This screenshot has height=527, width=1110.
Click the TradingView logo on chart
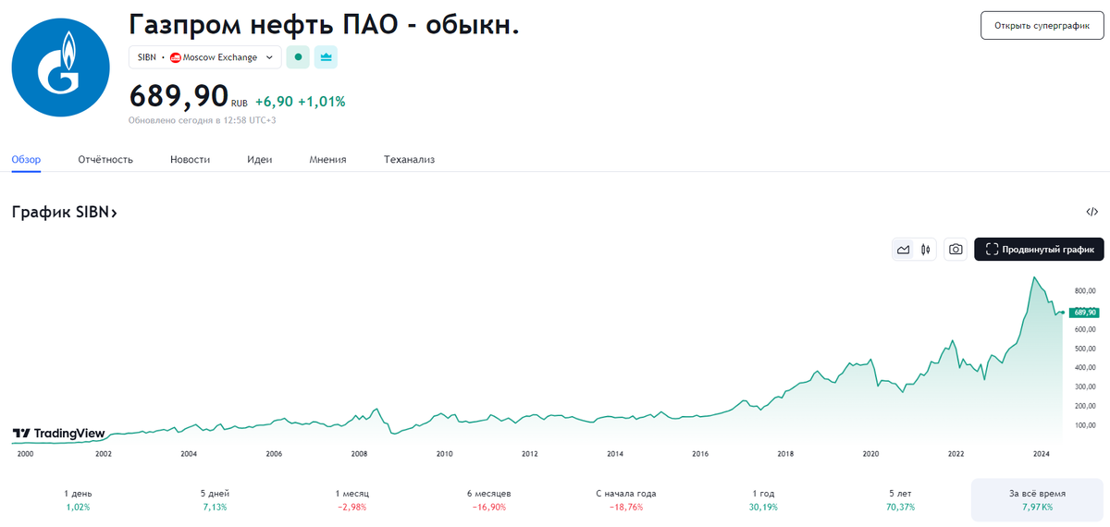58,434
